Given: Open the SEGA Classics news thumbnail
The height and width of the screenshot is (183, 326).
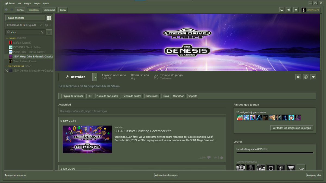Looking at the screenshot, I should coord(87,139).
